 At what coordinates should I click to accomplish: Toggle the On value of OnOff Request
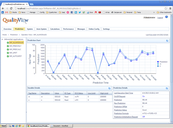tap(143, 96)
